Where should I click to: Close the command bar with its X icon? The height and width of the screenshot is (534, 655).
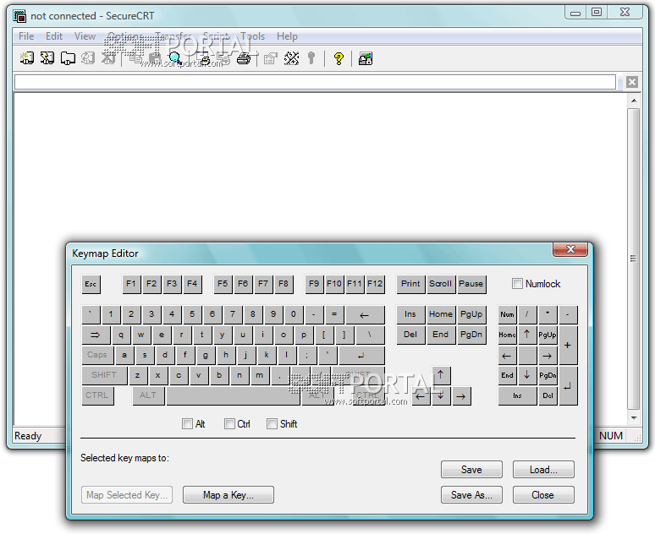coord(632,82)
